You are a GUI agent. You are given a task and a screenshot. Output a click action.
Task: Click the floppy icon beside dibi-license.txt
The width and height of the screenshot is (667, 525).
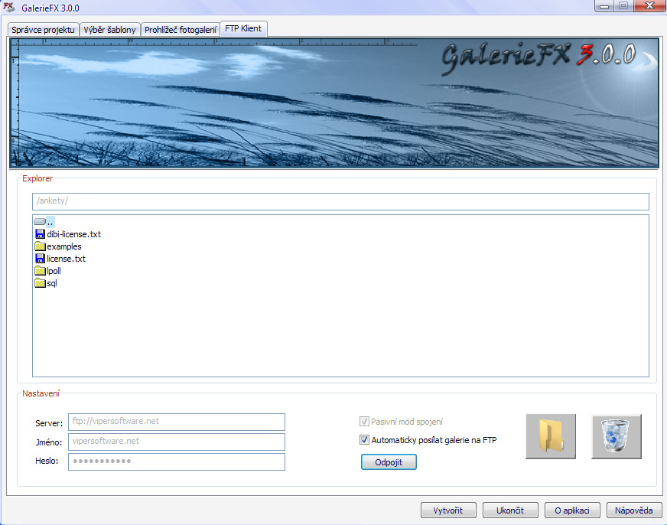pyautogui.click(x=40, y=234)
